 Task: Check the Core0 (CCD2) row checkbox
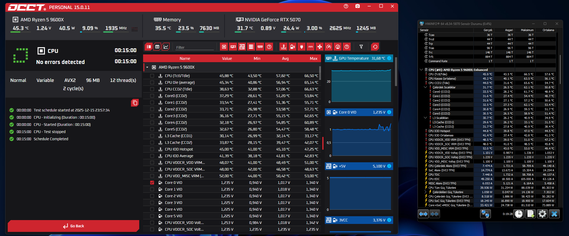tap(152, 96)
